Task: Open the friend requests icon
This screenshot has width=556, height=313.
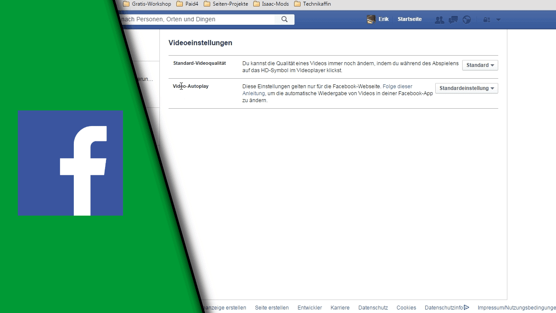Action: [x=440, y=20]
